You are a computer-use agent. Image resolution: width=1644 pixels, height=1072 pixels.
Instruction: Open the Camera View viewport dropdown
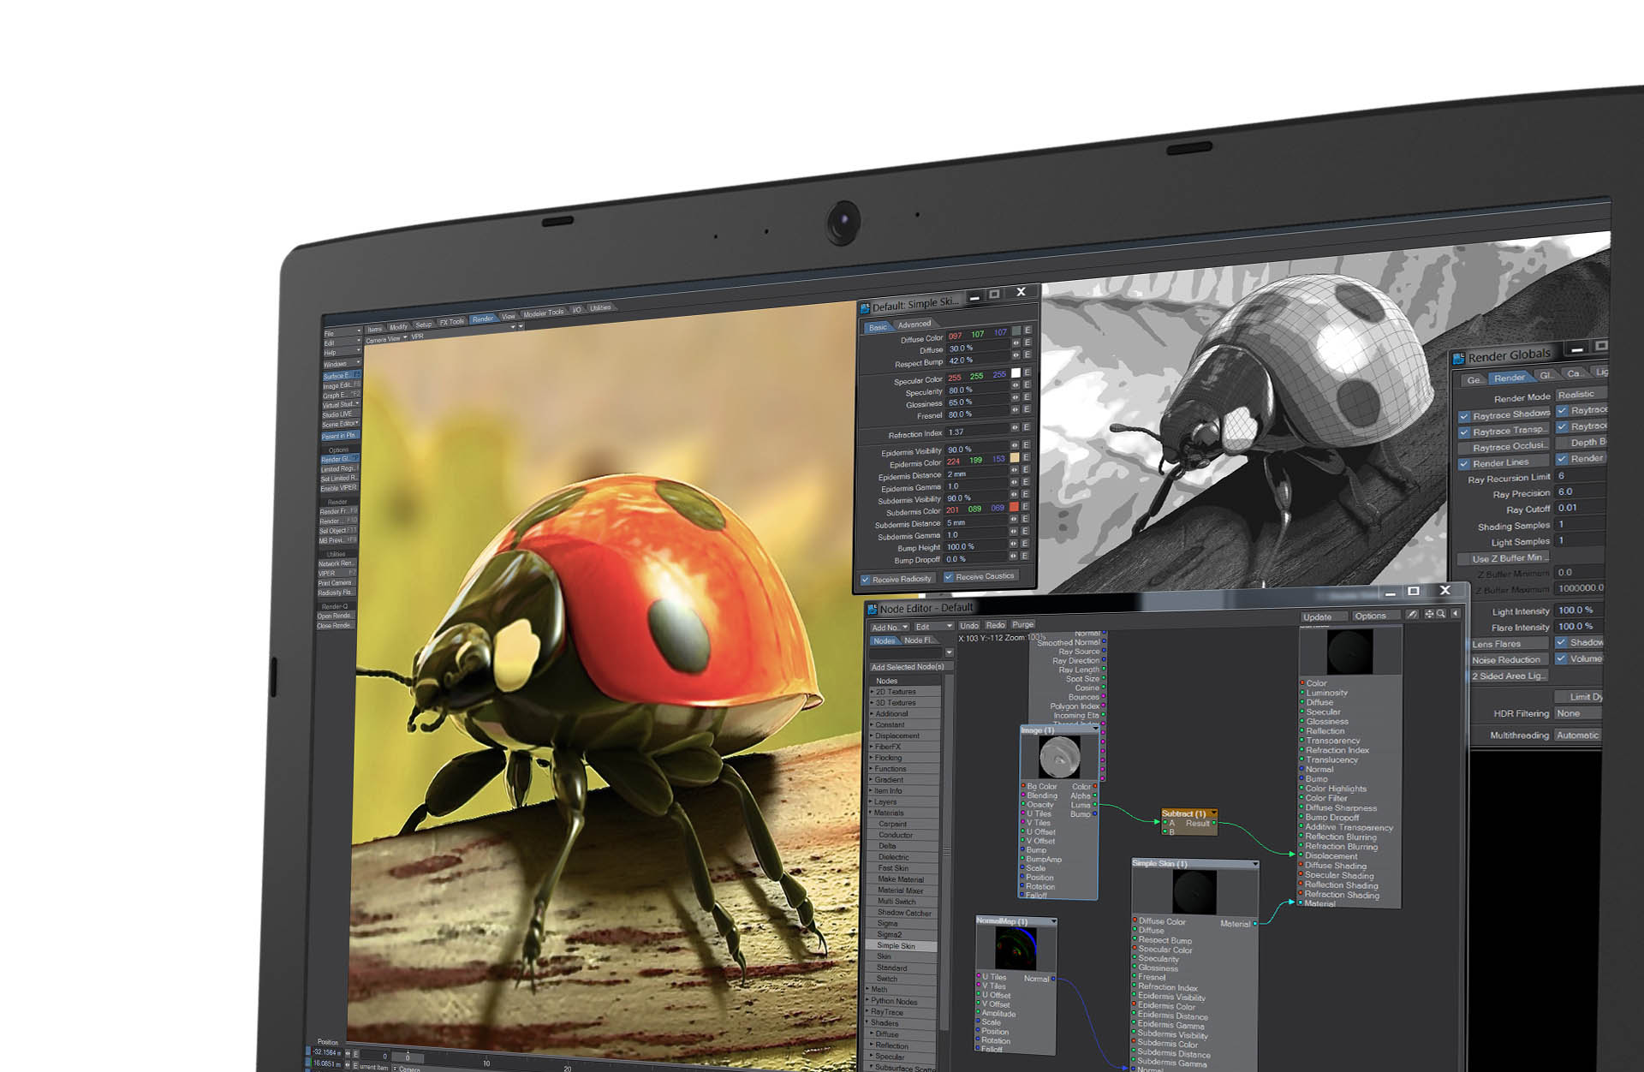pyautogui.click(x=386, y=340)
